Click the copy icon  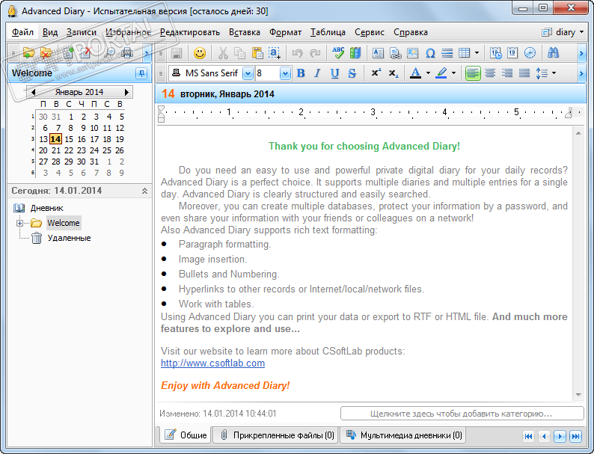click(x=239, y=53)
